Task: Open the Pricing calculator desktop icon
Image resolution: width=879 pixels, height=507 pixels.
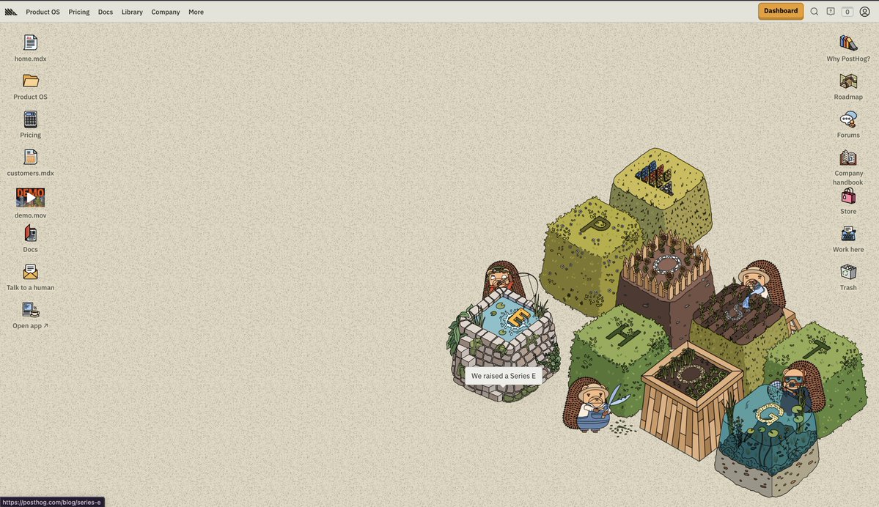Action: pos(30,119)
